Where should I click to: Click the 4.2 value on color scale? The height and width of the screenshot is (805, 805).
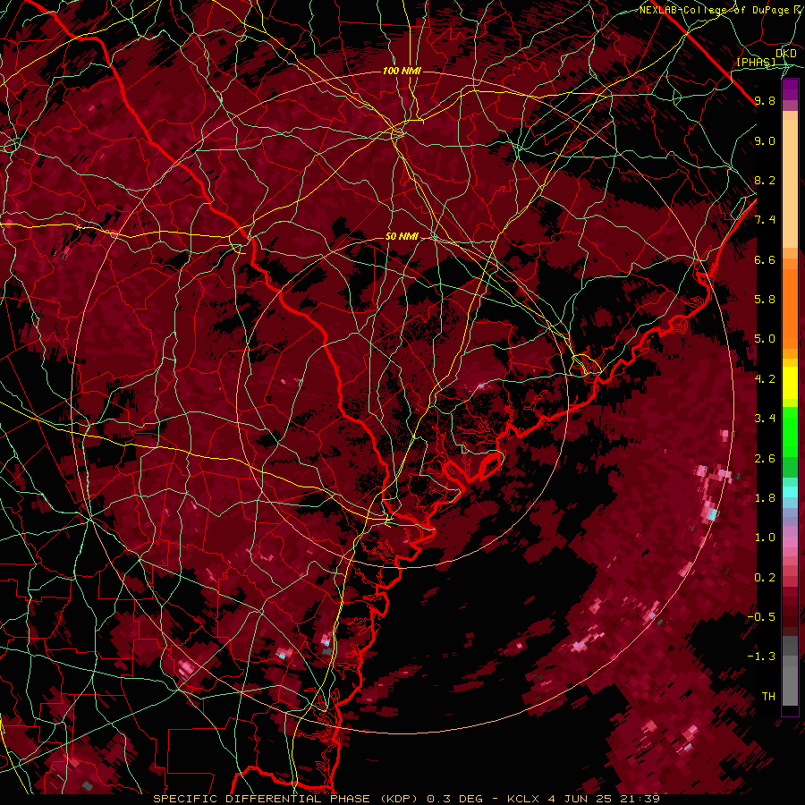(765, 379)
